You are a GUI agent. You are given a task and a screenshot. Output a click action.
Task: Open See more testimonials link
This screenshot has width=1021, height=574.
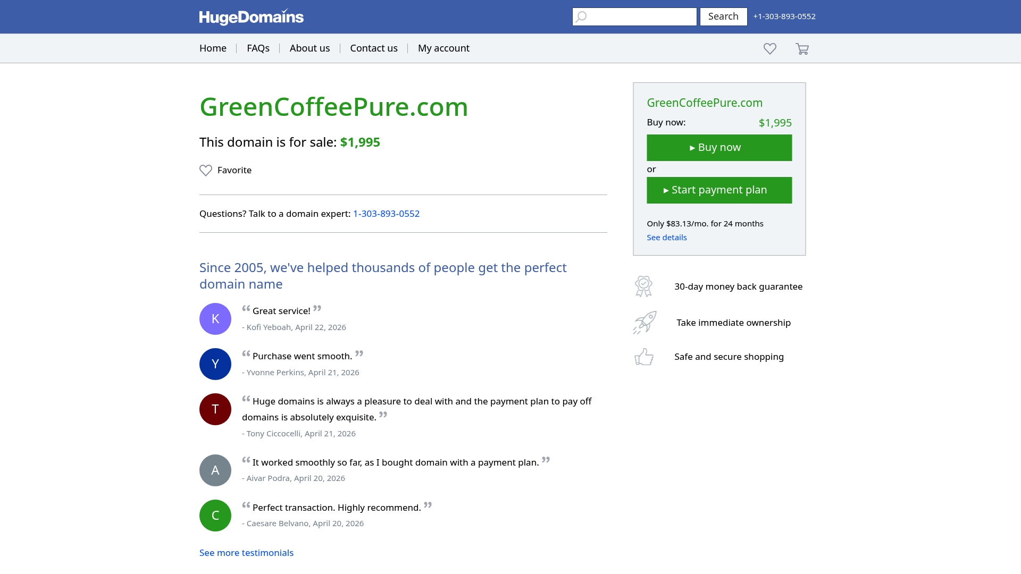(246, 553)
